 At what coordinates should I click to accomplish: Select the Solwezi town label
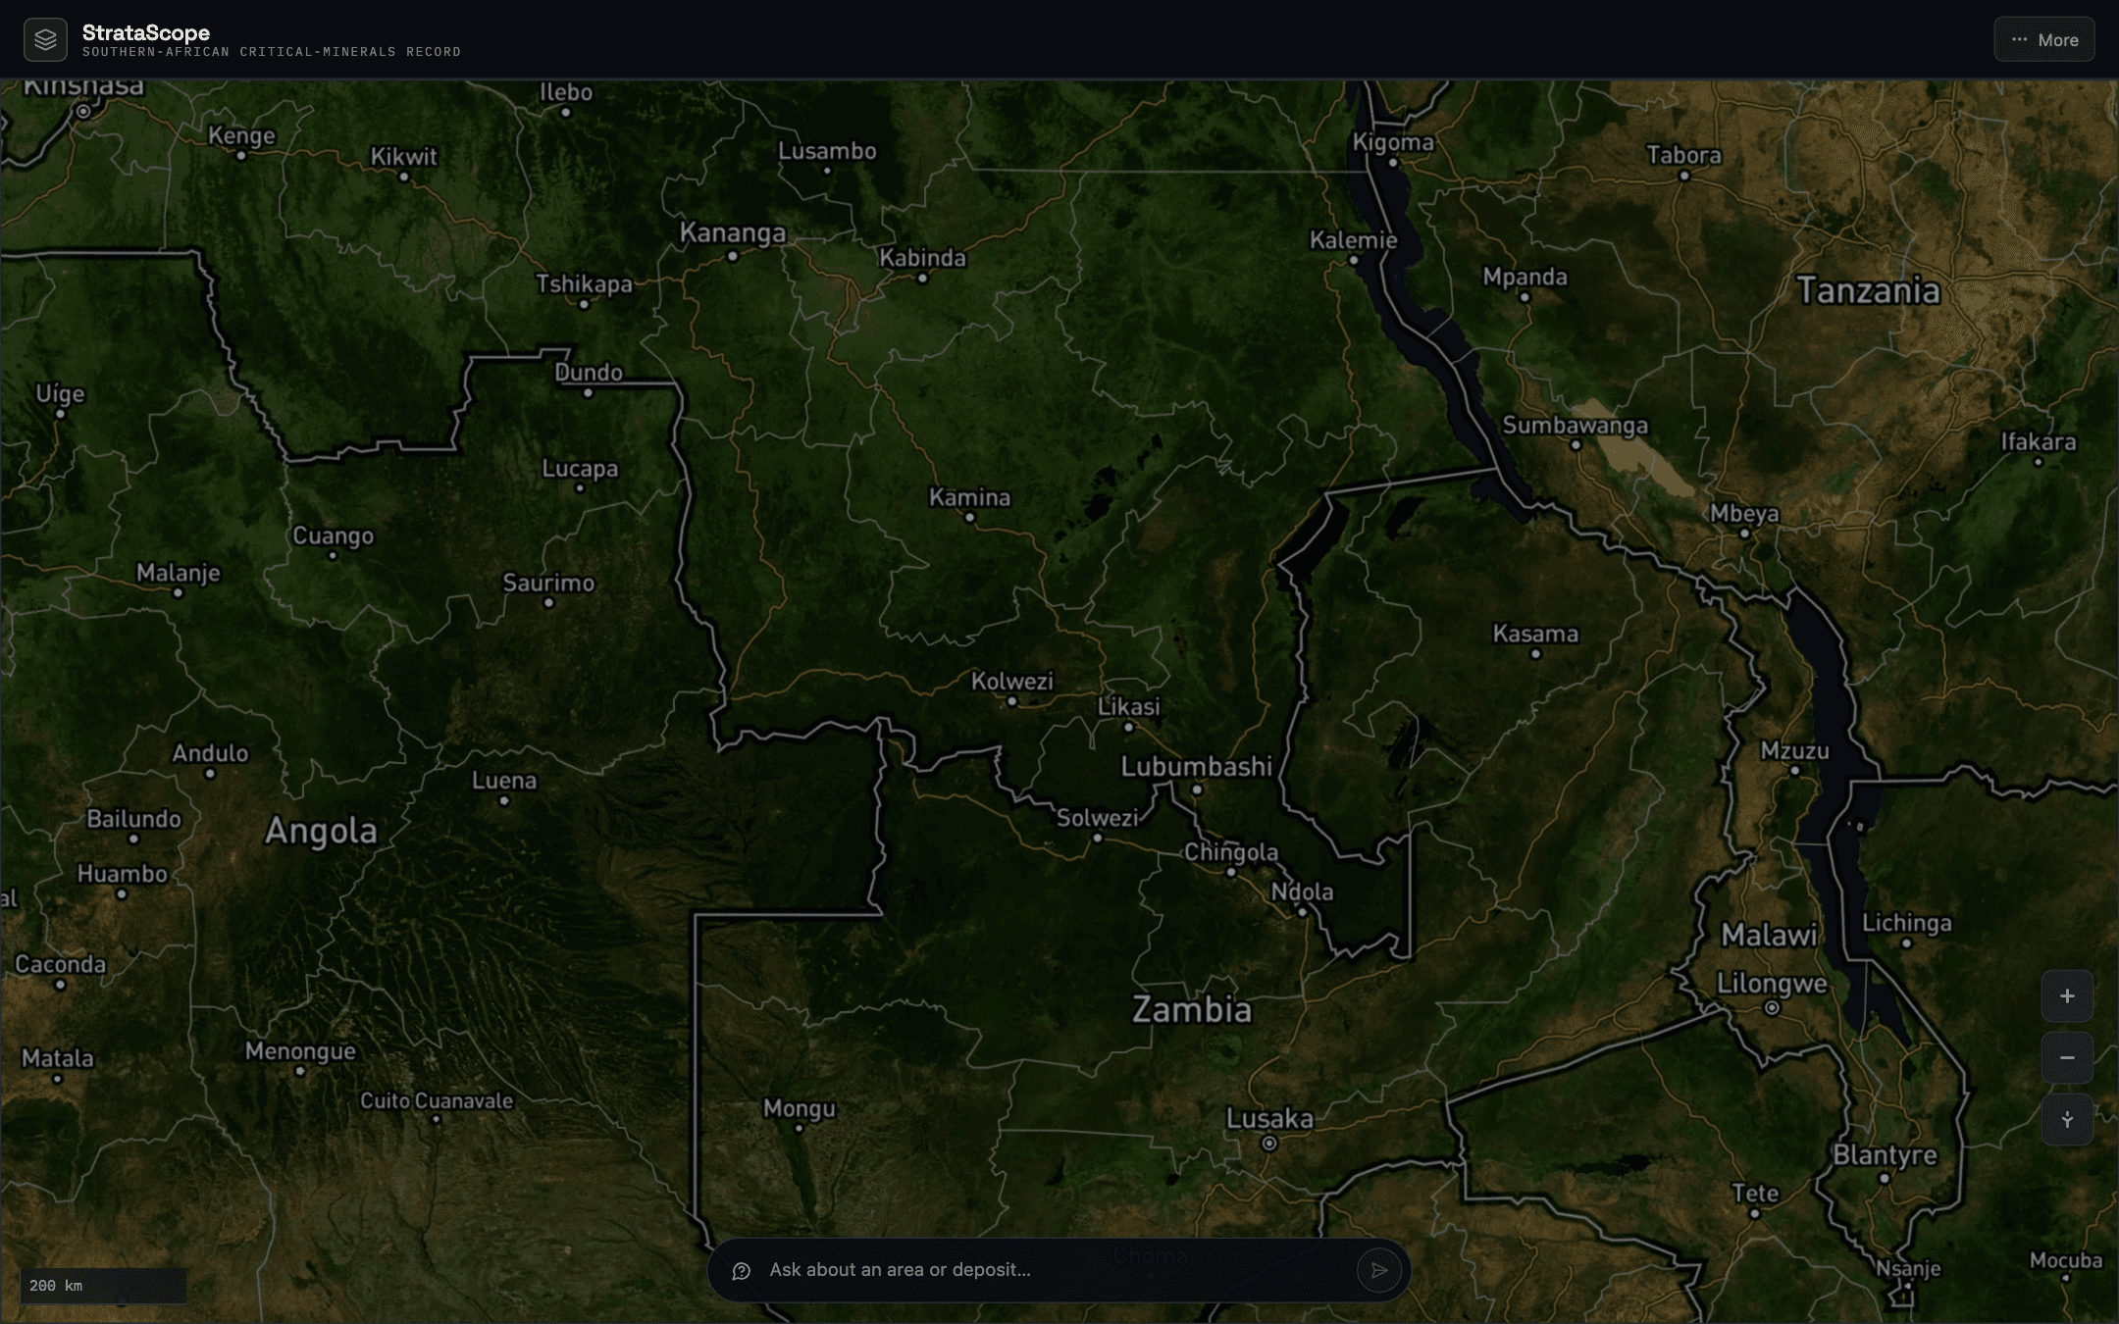[1097, 818]
